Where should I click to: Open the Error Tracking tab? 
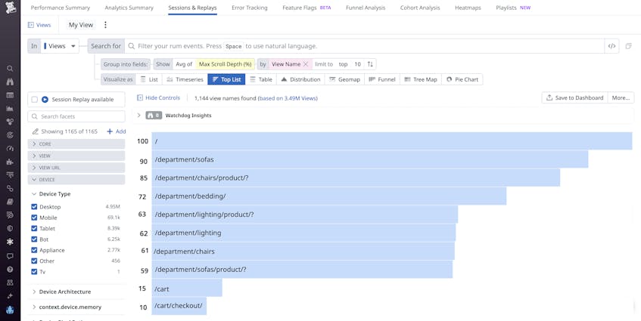coord(250,8)
